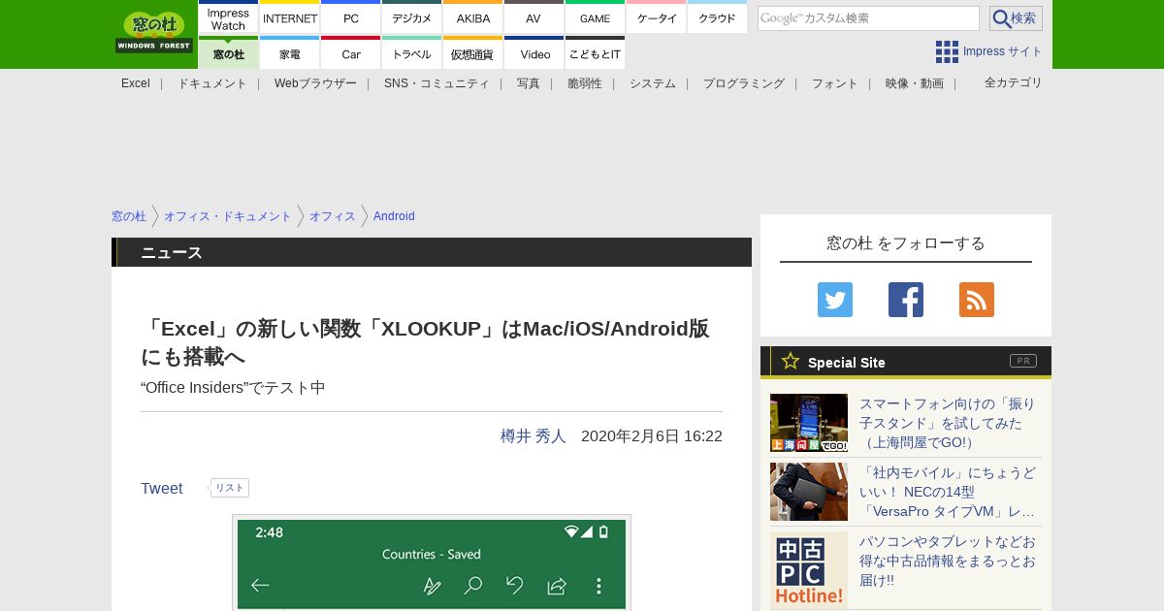This screenshot has height=611, width=1164.
Task: Go to the システム category
Action: pyautogui.click(x=653, y=83)
